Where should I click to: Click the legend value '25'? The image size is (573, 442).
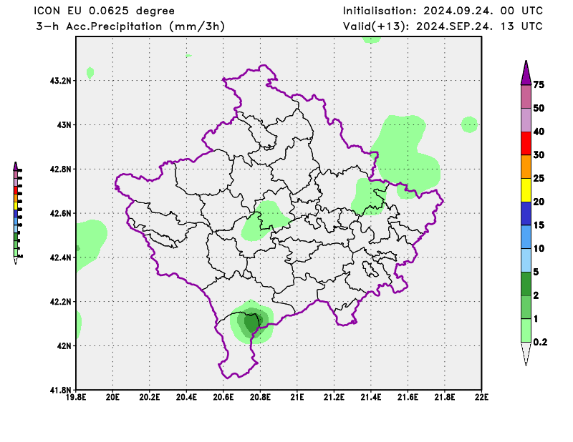pyautogui.click(x=539, y=178)
